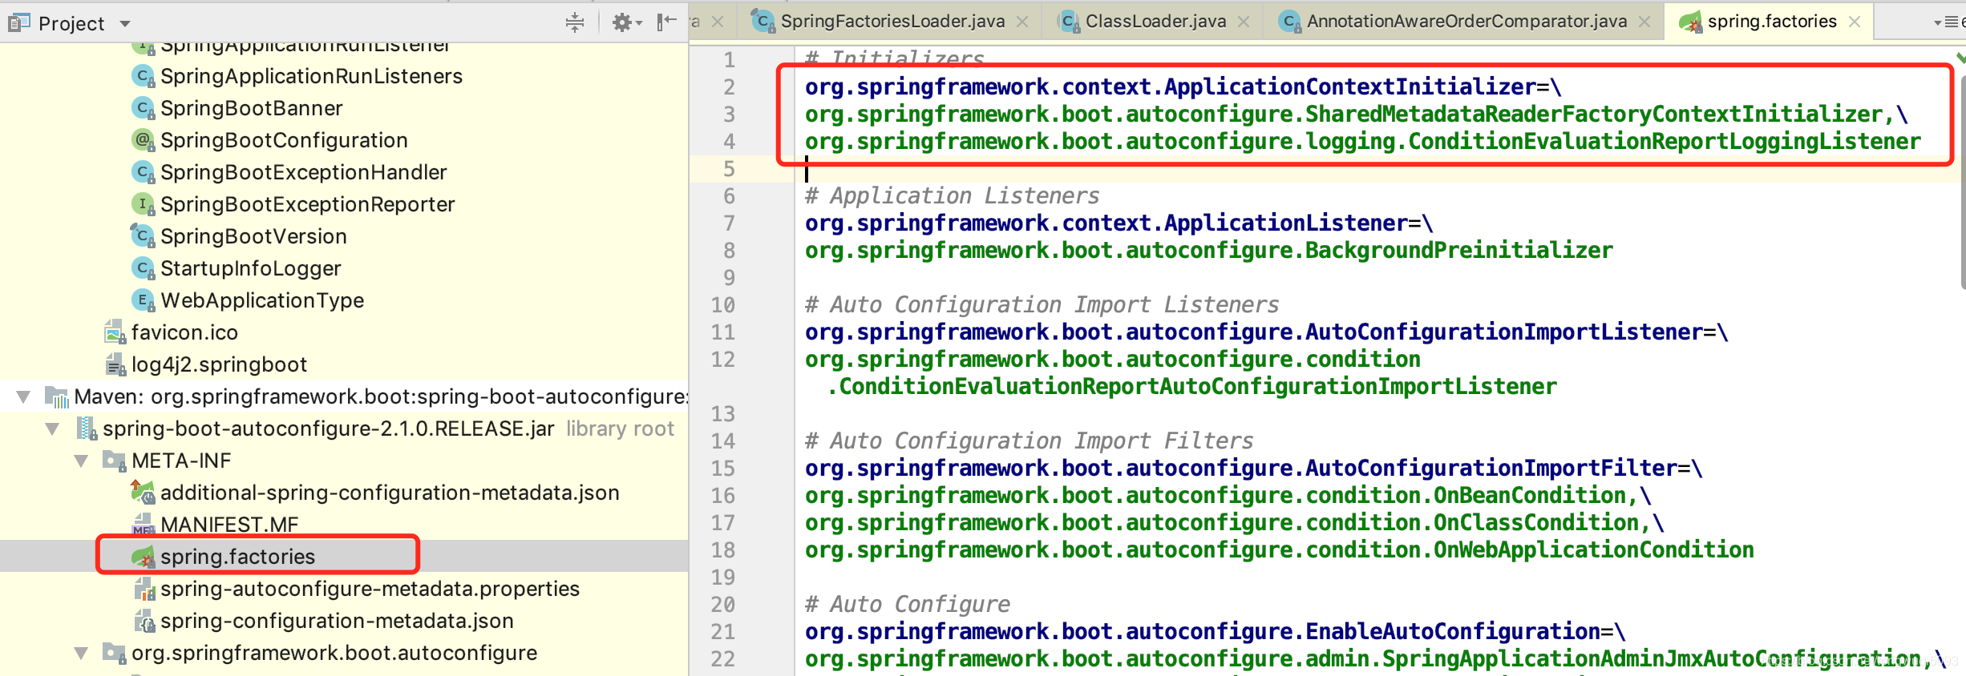The image size is (1966, 676).
Task: Click OnWebApplicationCondition on line 18
Action: point(1594,549)
